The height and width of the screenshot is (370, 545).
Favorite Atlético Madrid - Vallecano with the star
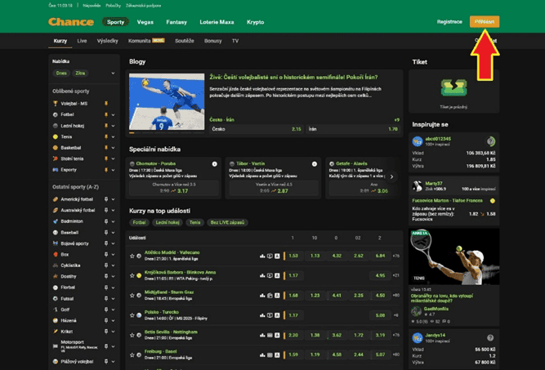click(132, 256)
